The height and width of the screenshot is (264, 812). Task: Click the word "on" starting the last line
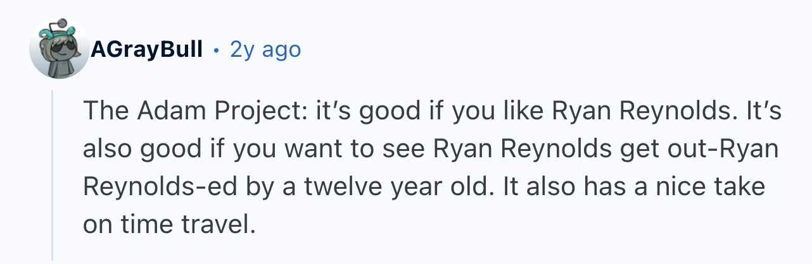97,224
